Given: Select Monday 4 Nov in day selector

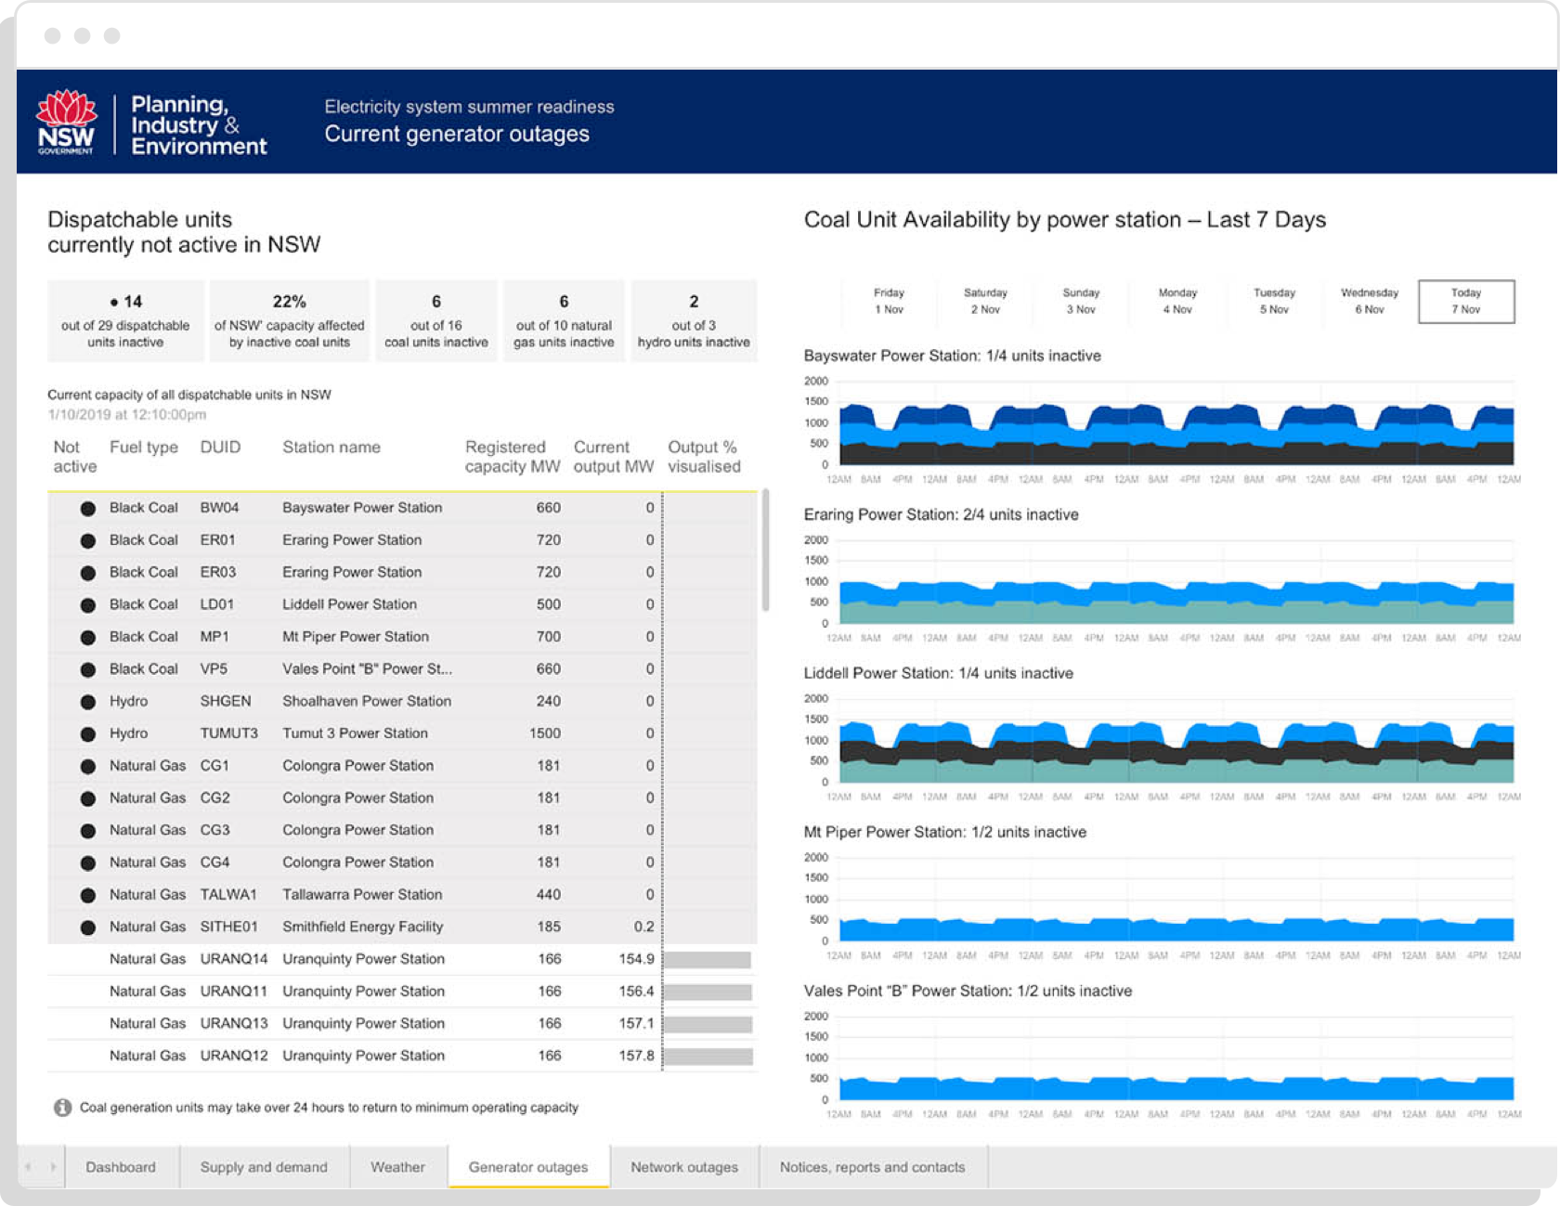Looking at the screenshot, I should pyautogui.click(x=1176, y=301).
